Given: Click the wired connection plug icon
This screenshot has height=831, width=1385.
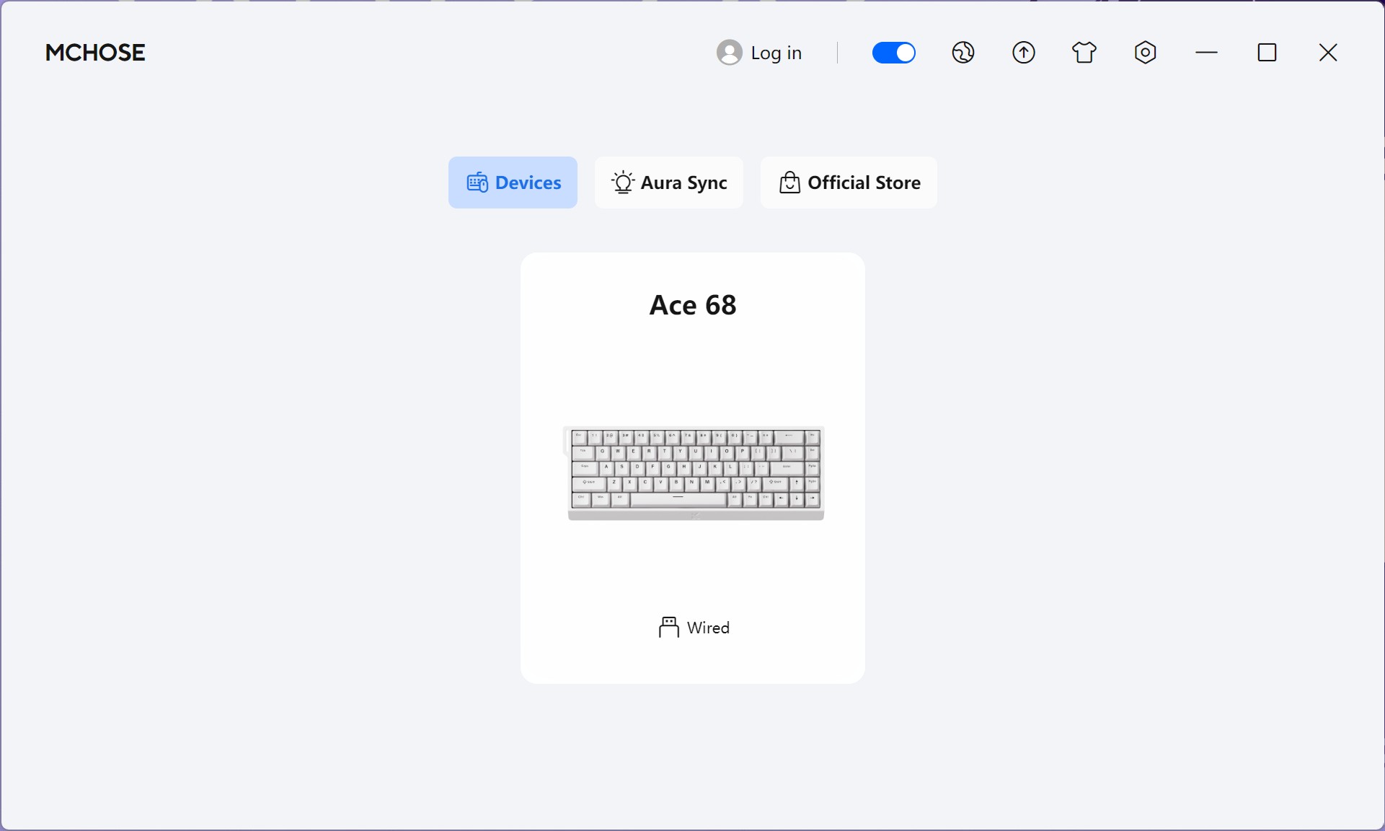Looking at the screenshot, I should [668, 628].
